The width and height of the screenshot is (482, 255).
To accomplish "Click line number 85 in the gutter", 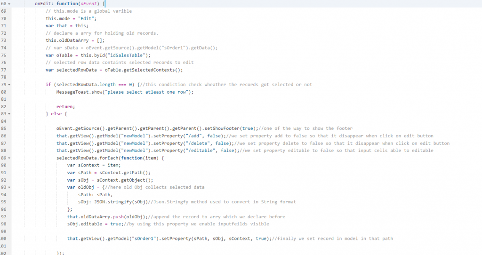I will pyautogui.click(x=3, y=128).
